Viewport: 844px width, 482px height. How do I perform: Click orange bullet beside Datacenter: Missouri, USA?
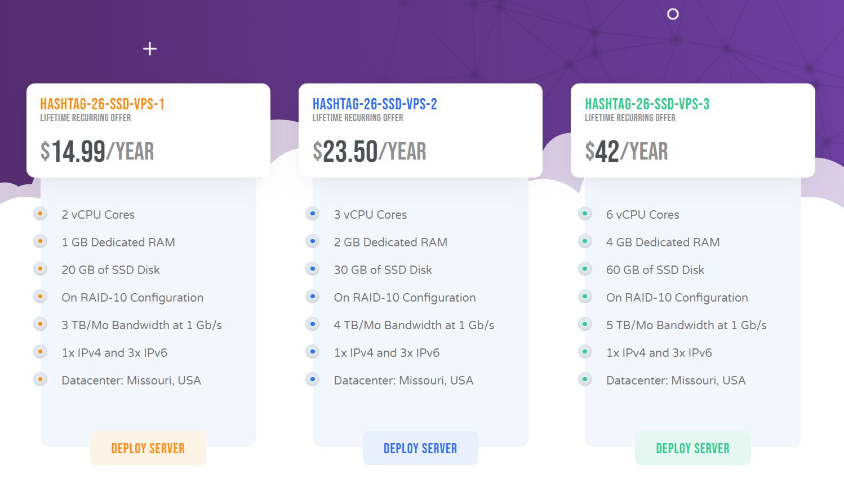tap(40, 379)
